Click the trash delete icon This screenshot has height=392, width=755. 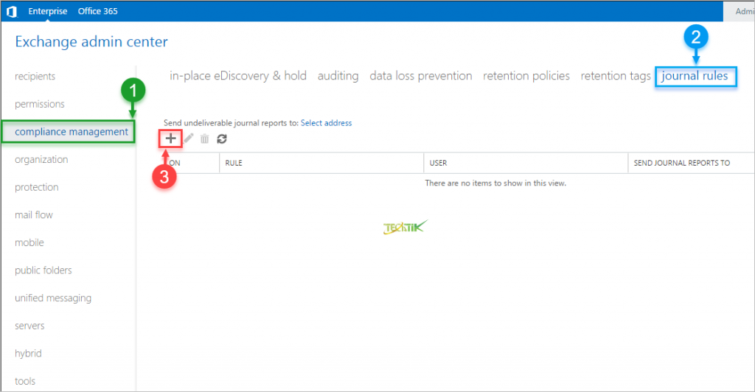coord(205,139)
